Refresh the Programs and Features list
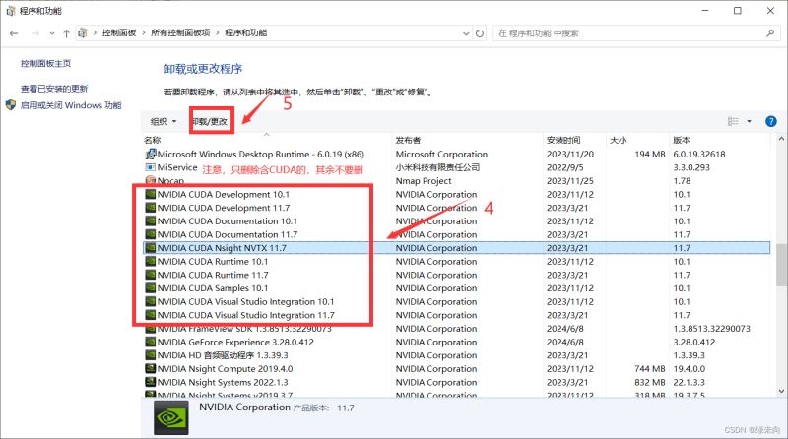This screenshot has width=788, height=439. 480,33
